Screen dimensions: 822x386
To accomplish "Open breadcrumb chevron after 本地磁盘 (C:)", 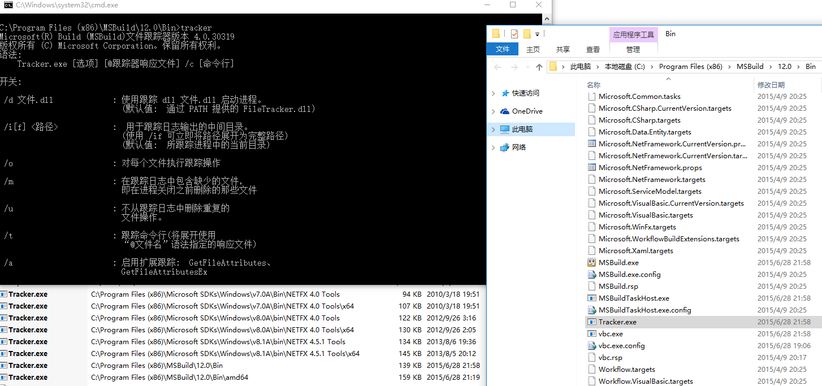I will pos(652,67).
